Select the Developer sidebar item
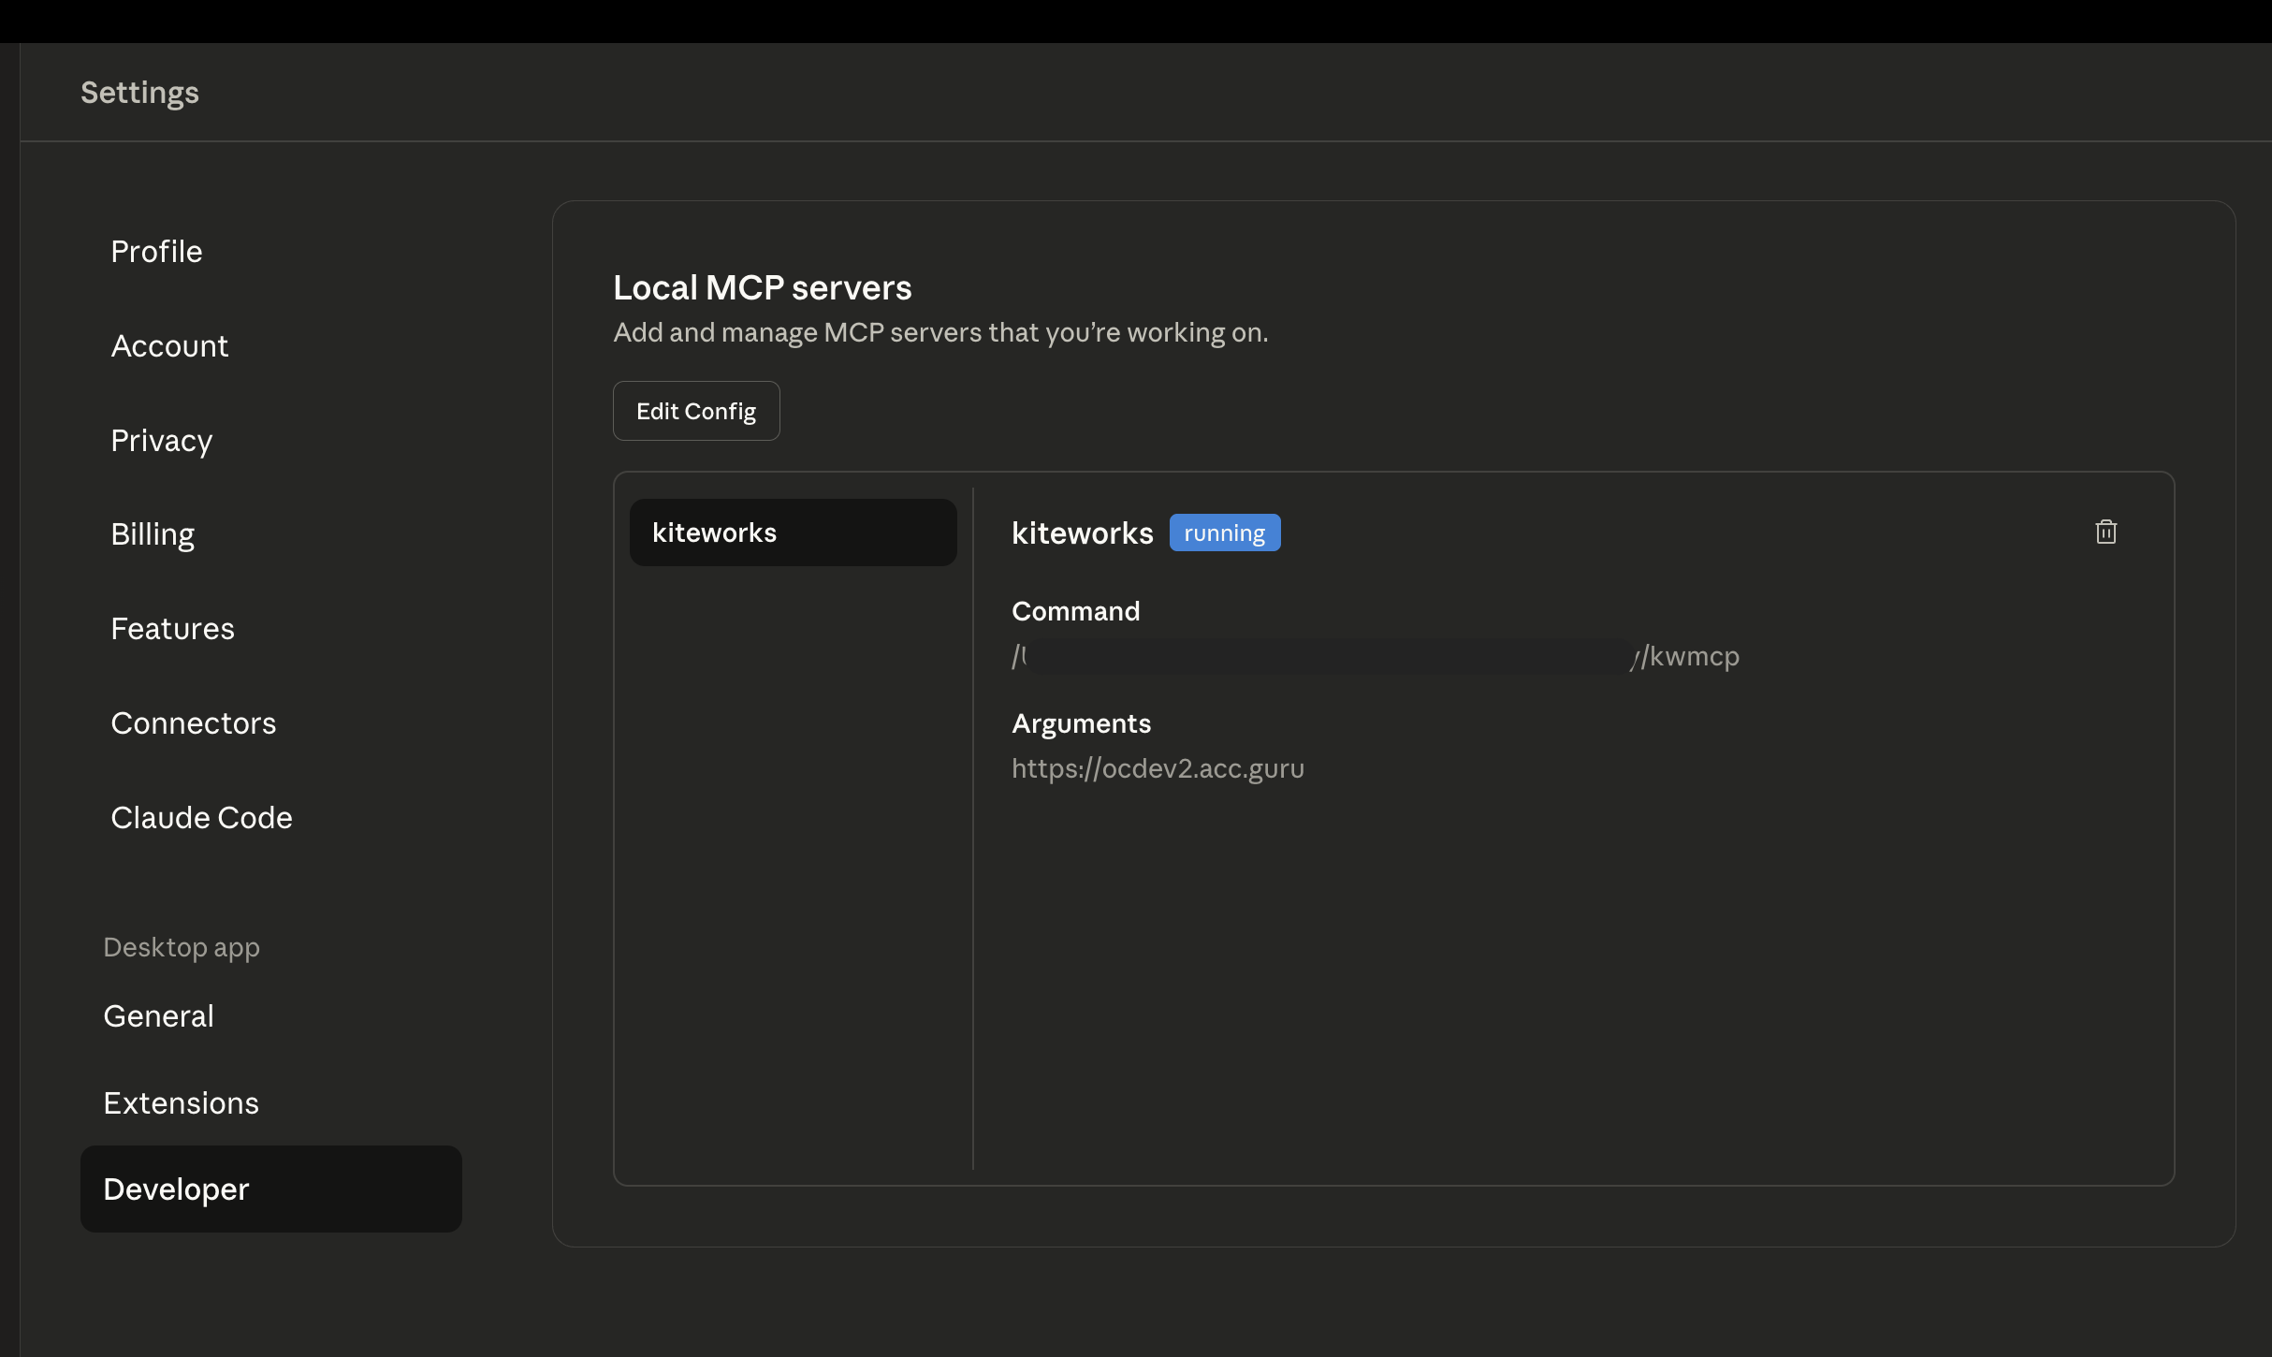 point(270,1189)
